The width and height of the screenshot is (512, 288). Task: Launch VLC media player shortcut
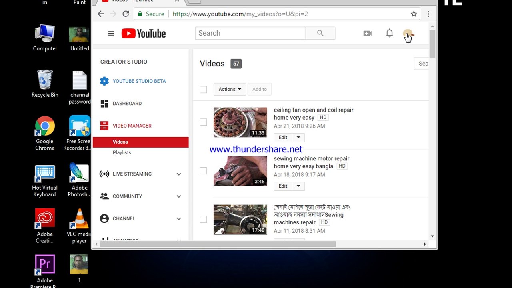click(79, 226)
